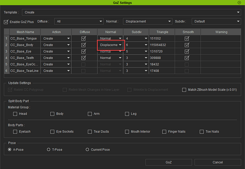Viewport: 245px width, 169px height.
Task: Uncheck Diffuse for CC_Base_Body
Action: coord(83,45)
